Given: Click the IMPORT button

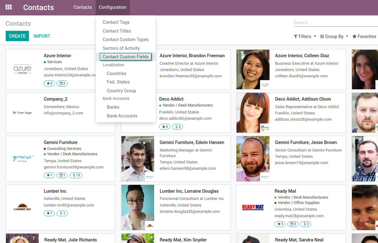Looking at the screenshot, I should 42,36.
